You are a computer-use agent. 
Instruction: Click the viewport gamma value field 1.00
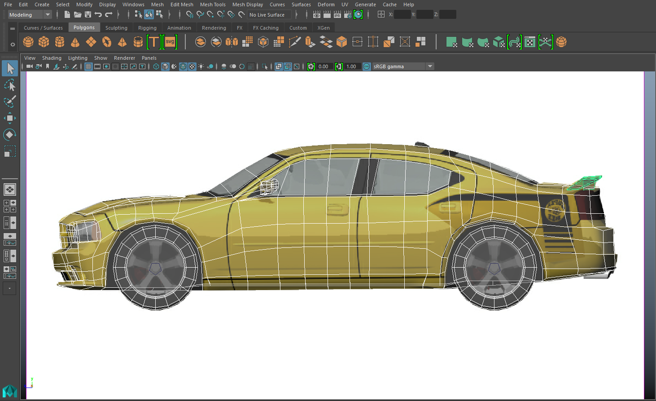pyautogui.click(x=352, y=66)
